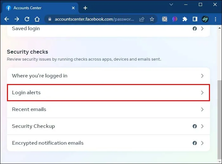Expand Where you're logged in chevron

coord(202,76)
